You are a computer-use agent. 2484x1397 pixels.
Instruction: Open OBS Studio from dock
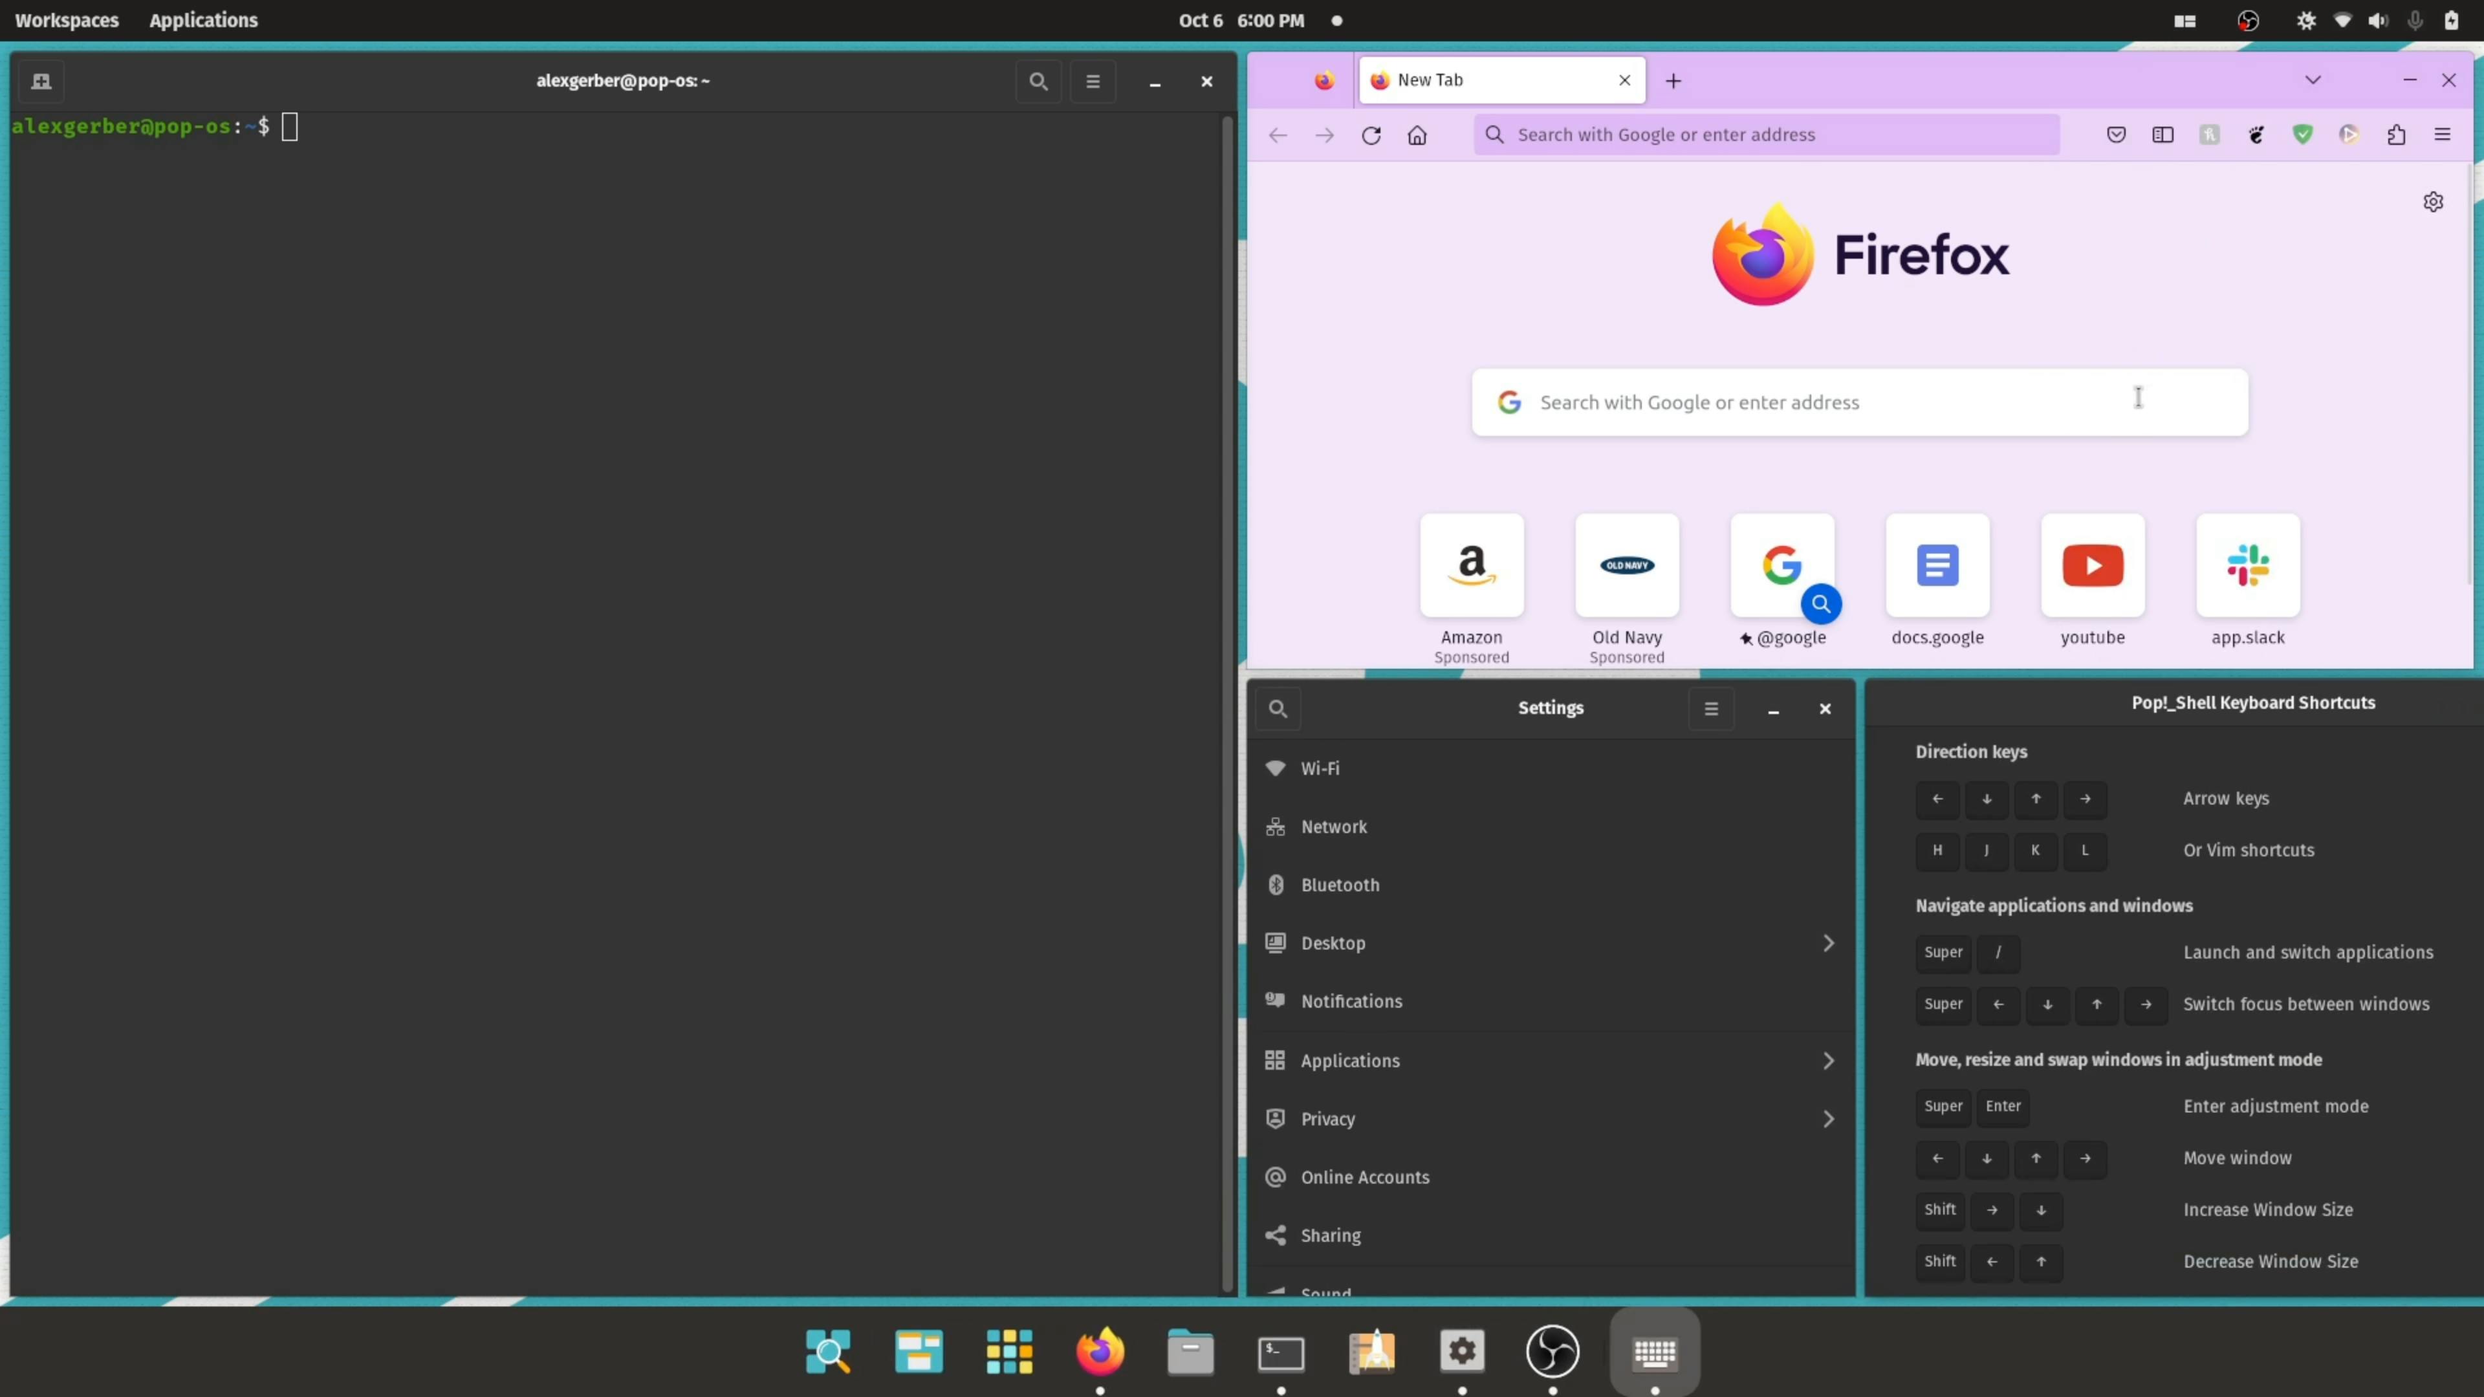coord(1552,1350)
